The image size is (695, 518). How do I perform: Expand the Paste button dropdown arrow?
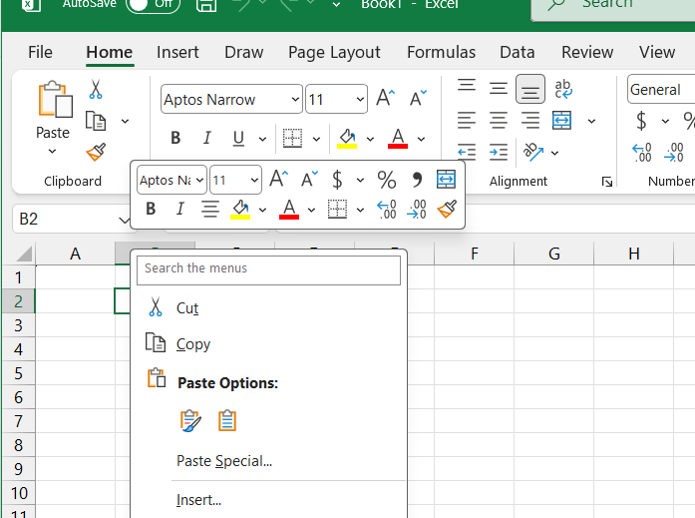[x=52, y=152]
